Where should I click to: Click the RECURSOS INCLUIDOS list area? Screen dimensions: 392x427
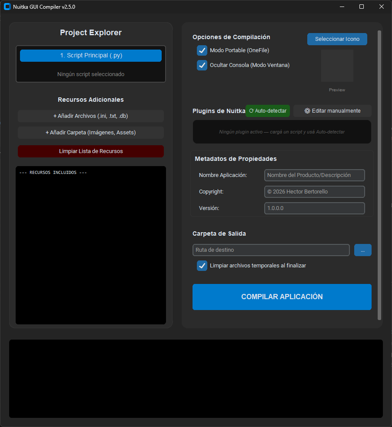(91, 245)
